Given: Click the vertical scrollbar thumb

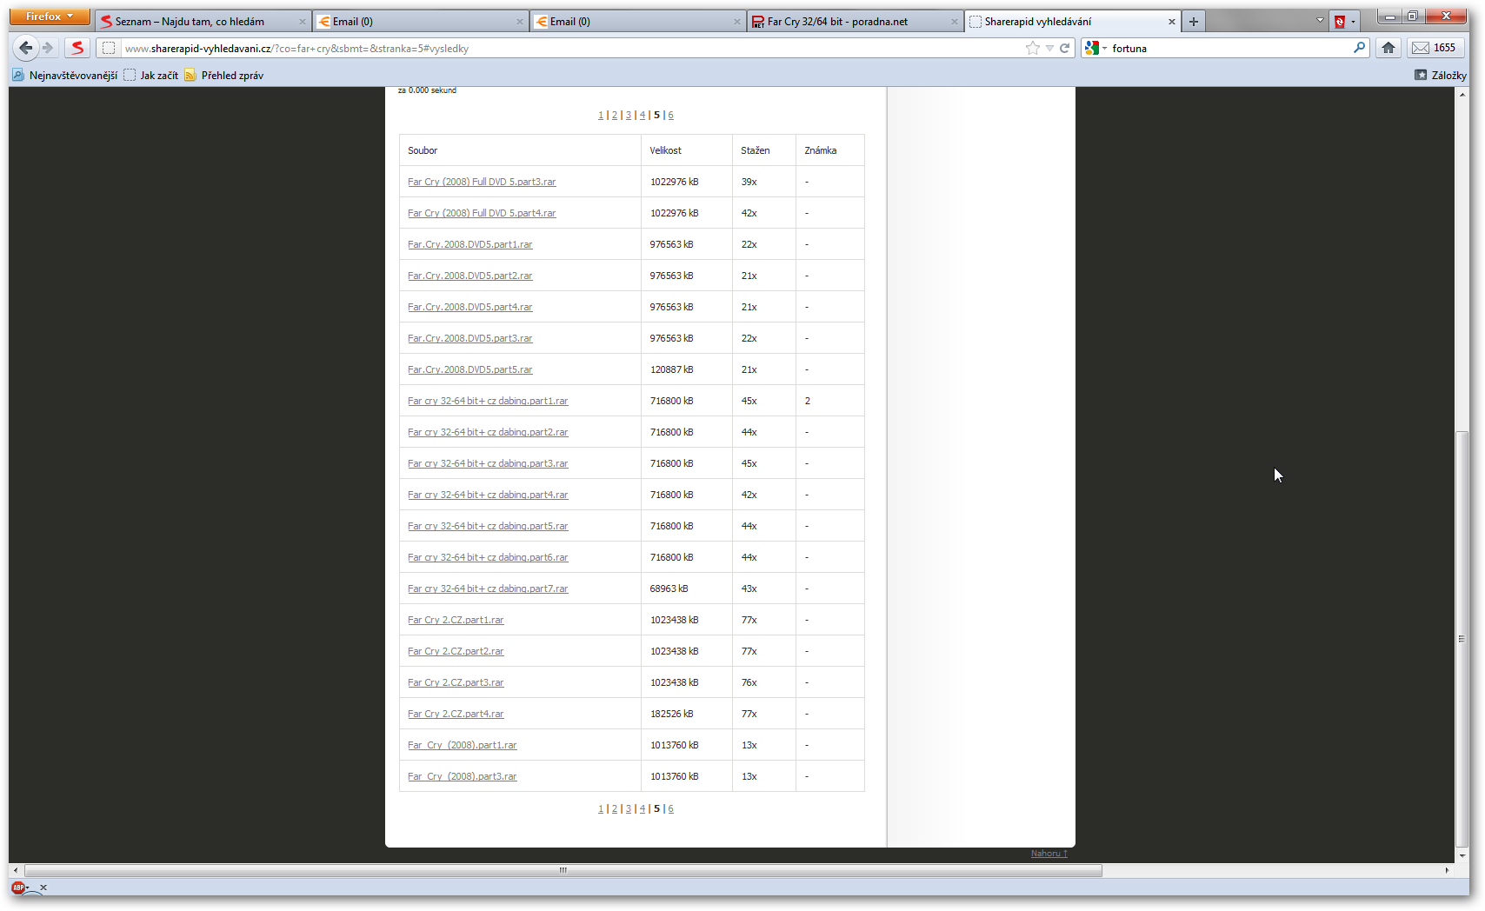Looking at the screenshot, I should 1462,639.
